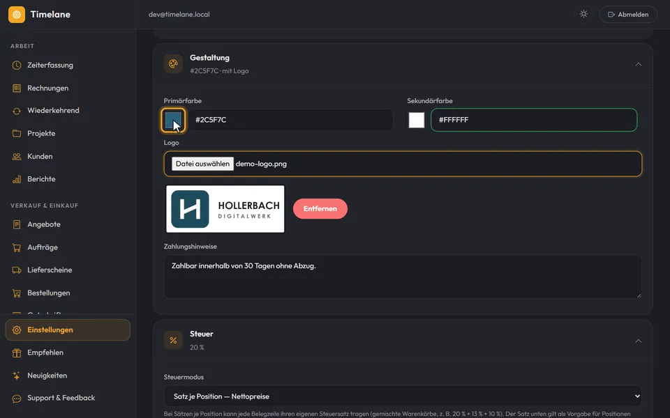Screen dimensions: 670x418
Task: Open the Sekundärfarbe white color swatch
Action: click(x=417, y=120)
